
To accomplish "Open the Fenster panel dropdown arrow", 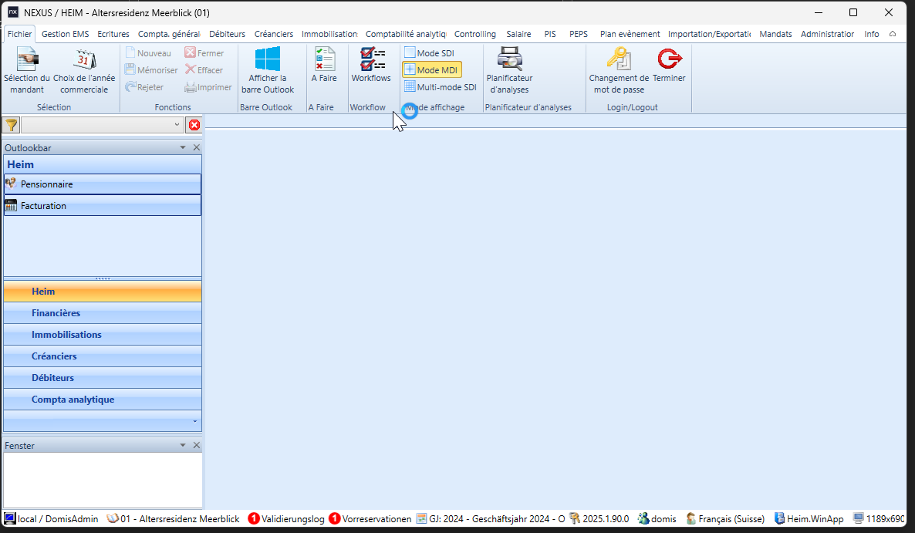I will point(183,445).
